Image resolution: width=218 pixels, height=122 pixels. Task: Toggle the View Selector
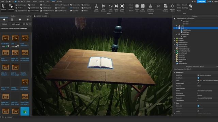96,8
